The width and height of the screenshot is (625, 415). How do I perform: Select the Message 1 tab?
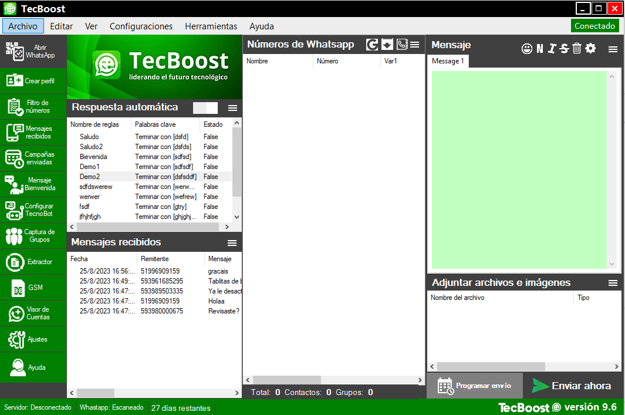click(x=448, y=61)
